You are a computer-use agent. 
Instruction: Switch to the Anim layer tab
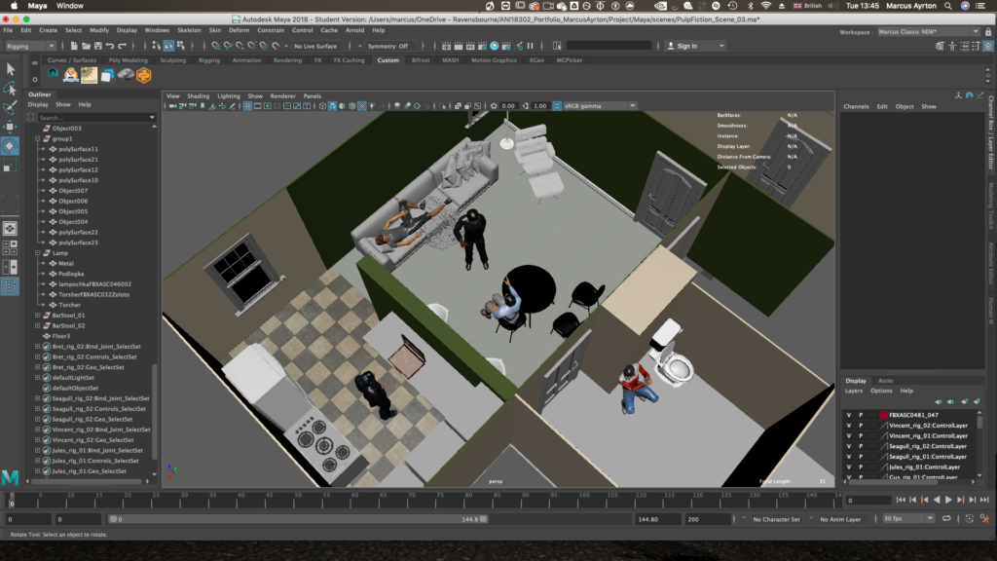[x=885, y=381]
